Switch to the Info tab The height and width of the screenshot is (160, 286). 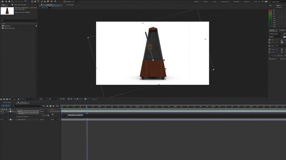point(270,5)
